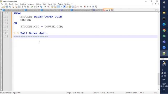Open the Macro menu
168x94 pixels.
[x=50, y=4]
